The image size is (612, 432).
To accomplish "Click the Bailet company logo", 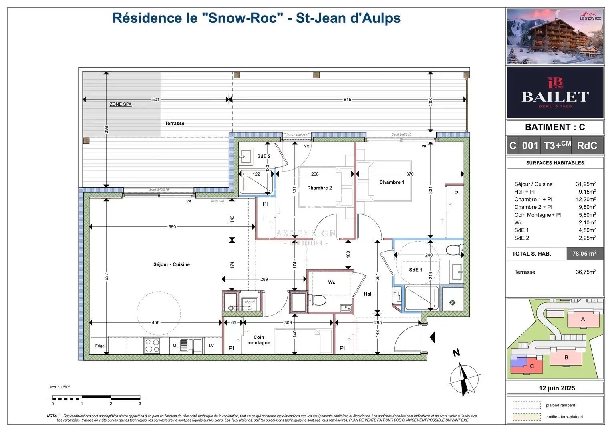I will coord(555,92).
